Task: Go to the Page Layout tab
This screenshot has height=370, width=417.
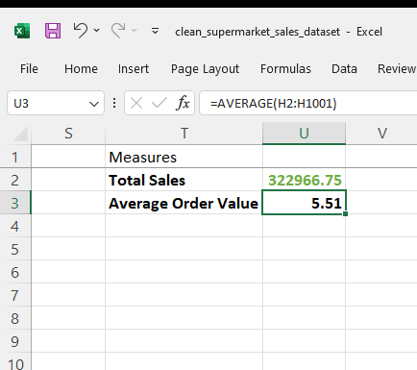Action: [205, 69]
